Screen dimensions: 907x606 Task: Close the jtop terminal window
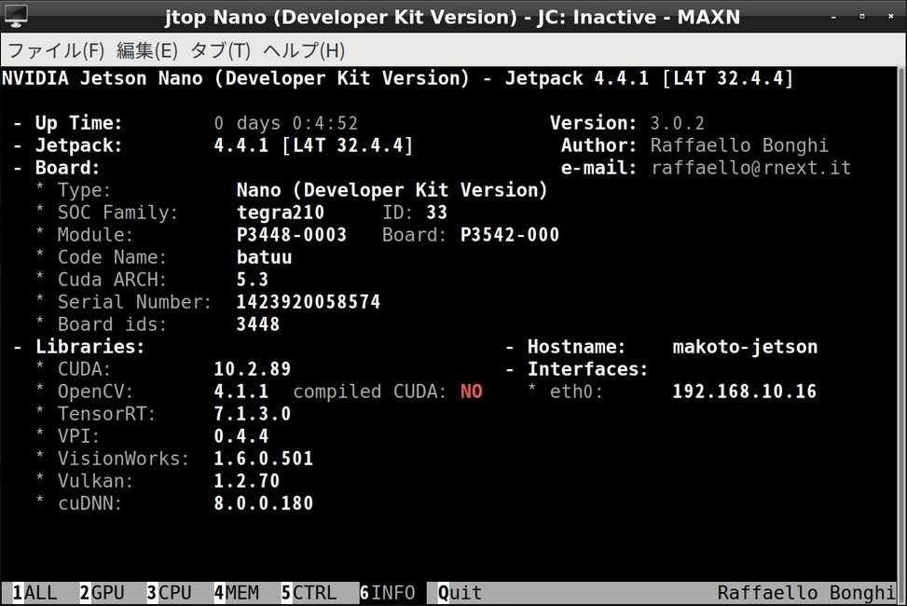tap(891, 17)
